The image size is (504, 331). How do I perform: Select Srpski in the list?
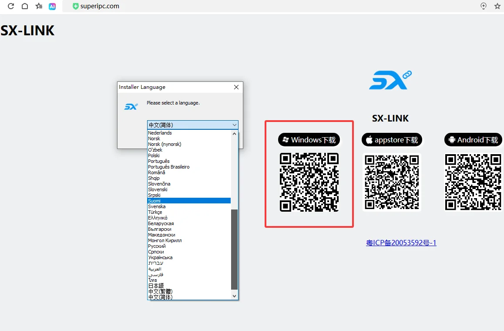click(189, 195)
